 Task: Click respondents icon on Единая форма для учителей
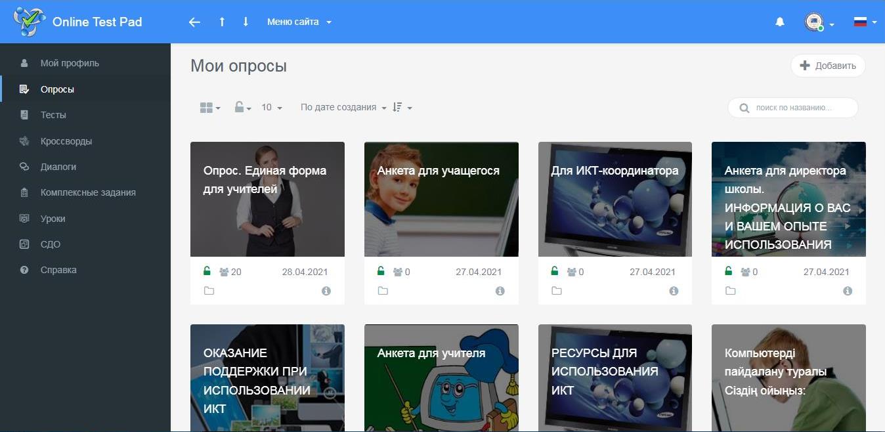point(224,272)
